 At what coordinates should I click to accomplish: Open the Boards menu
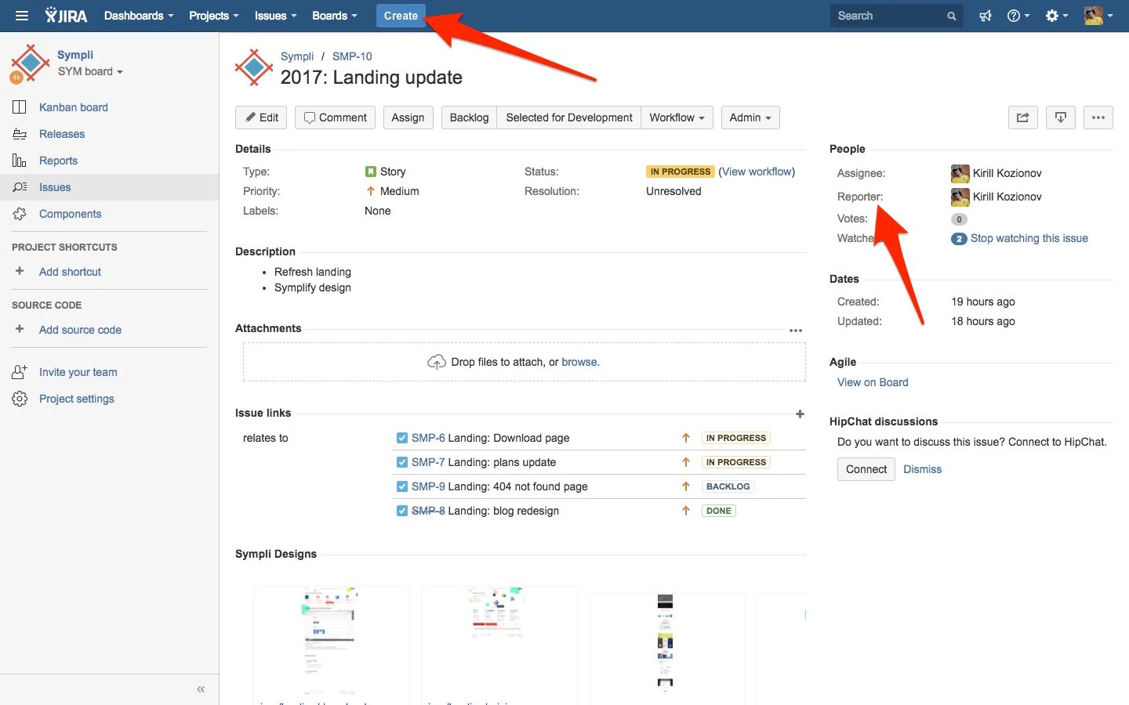tap(335, 16)
